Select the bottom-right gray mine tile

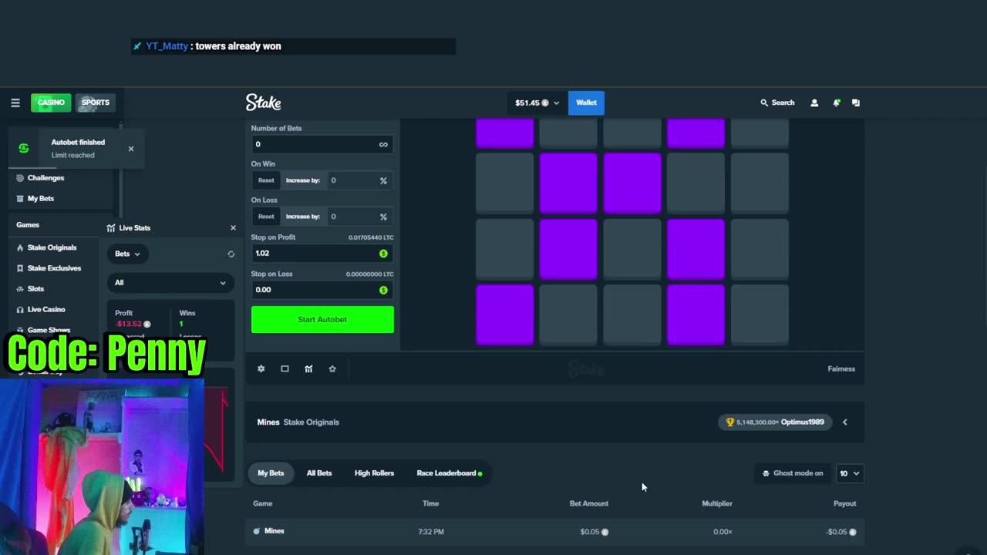(760, 314)
